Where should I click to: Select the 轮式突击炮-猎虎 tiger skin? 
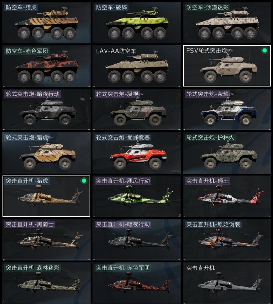click(x=46, y=153)
